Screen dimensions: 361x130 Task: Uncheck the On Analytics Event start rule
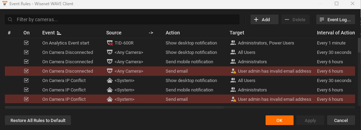[26, 43]
